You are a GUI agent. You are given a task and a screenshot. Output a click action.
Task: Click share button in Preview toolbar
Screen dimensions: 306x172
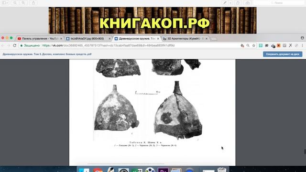33,3
